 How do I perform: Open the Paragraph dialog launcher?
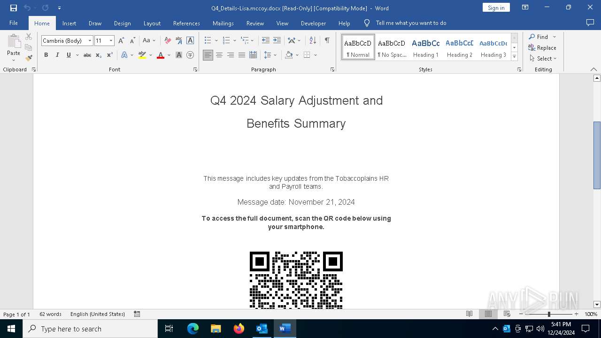coord(332,69)
